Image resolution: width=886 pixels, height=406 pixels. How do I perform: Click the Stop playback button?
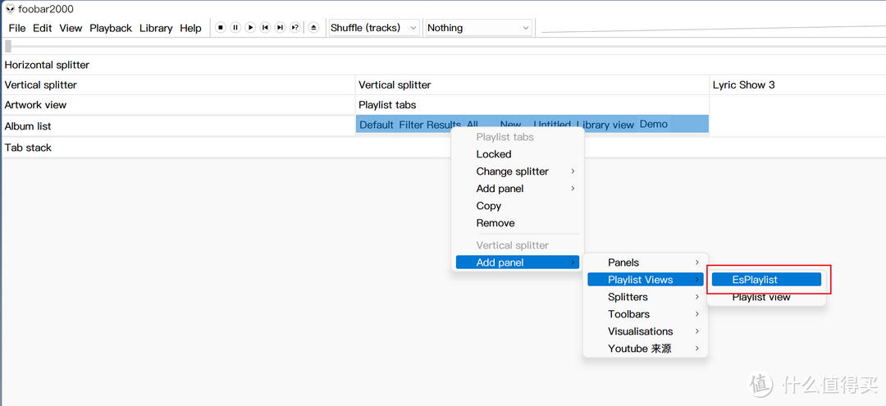221,28
